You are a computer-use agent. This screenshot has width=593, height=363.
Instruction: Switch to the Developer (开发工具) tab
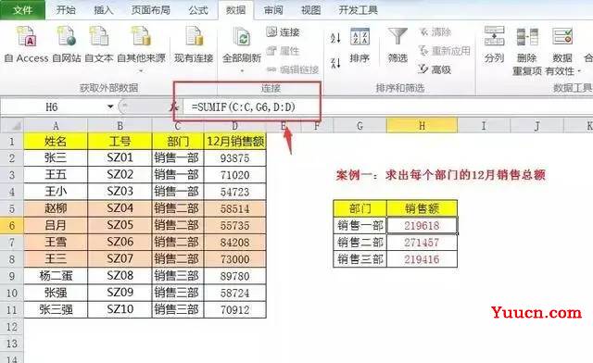tap(358, 10)
